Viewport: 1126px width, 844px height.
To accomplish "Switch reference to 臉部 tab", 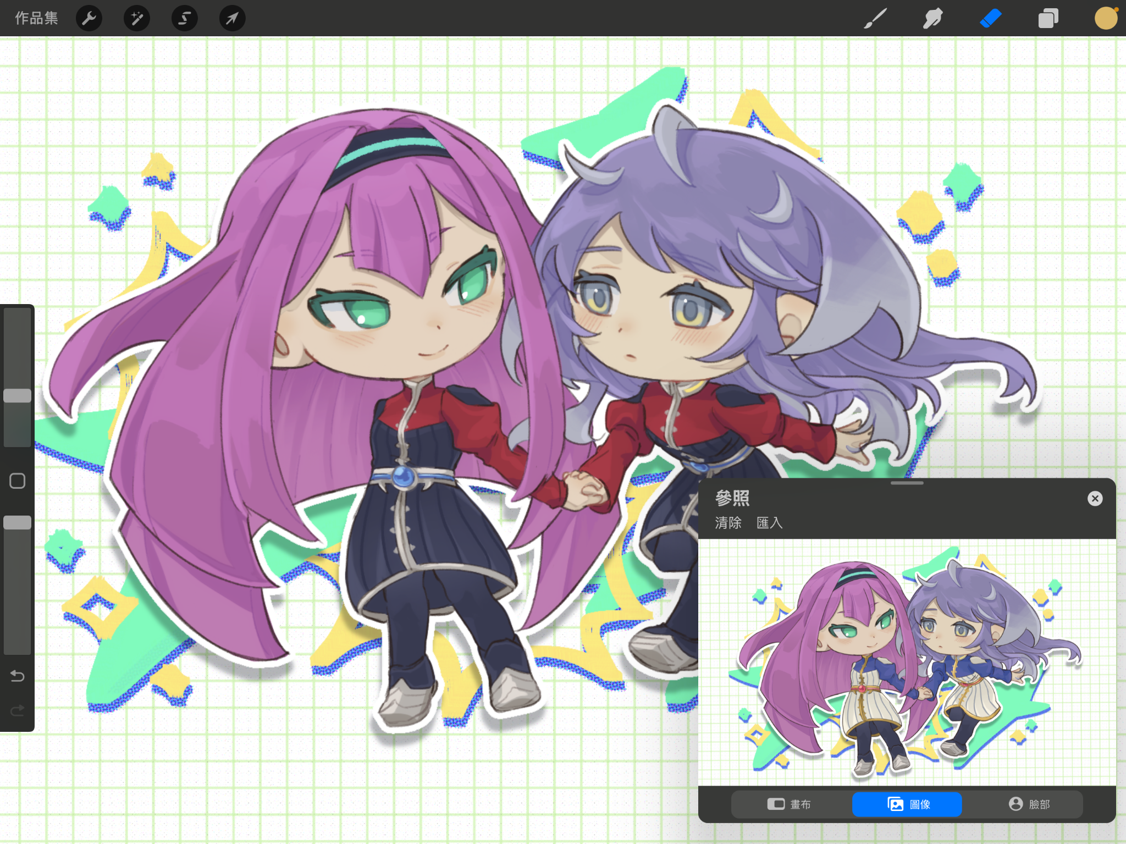I will point(1028,804).
